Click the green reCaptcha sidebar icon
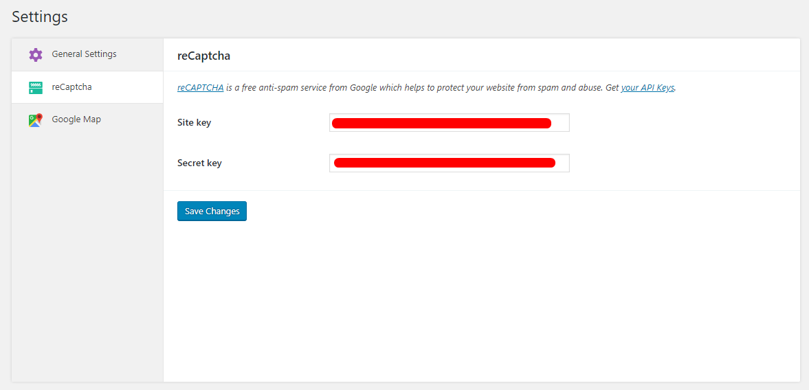809x390 pixels. pyautogui.click(x=36, y=88)
